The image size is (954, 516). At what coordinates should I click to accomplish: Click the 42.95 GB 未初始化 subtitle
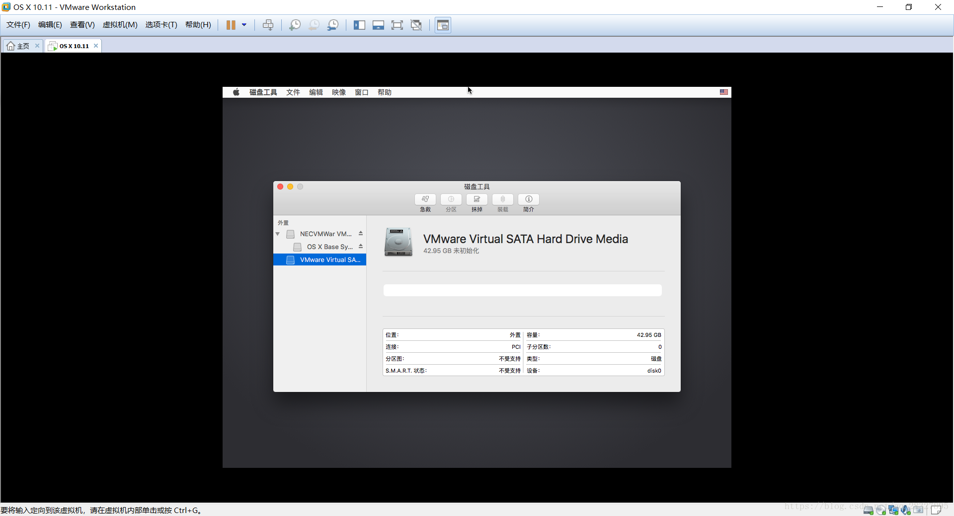click(x=451, y=251)
